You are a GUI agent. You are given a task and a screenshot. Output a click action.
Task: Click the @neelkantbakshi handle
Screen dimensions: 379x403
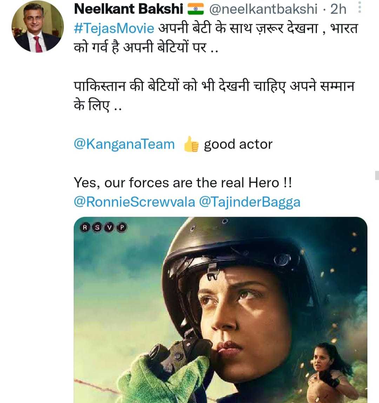tap(263, 9)
